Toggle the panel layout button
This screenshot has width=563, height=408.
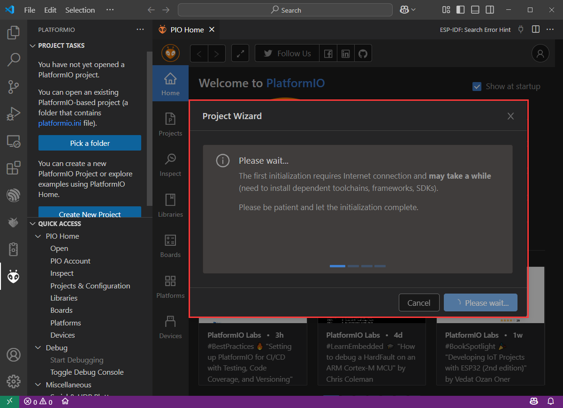tap(475, 10)
